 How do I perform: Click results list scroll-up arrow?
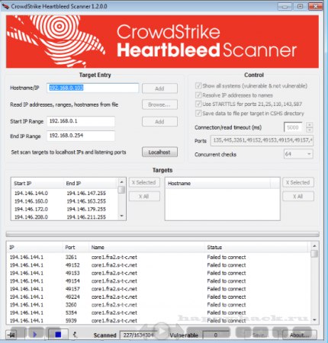click(x=314, y=246)
